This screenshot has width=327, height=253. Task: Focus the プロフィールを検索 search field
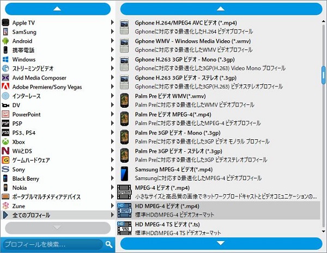(x=53, y=244)
